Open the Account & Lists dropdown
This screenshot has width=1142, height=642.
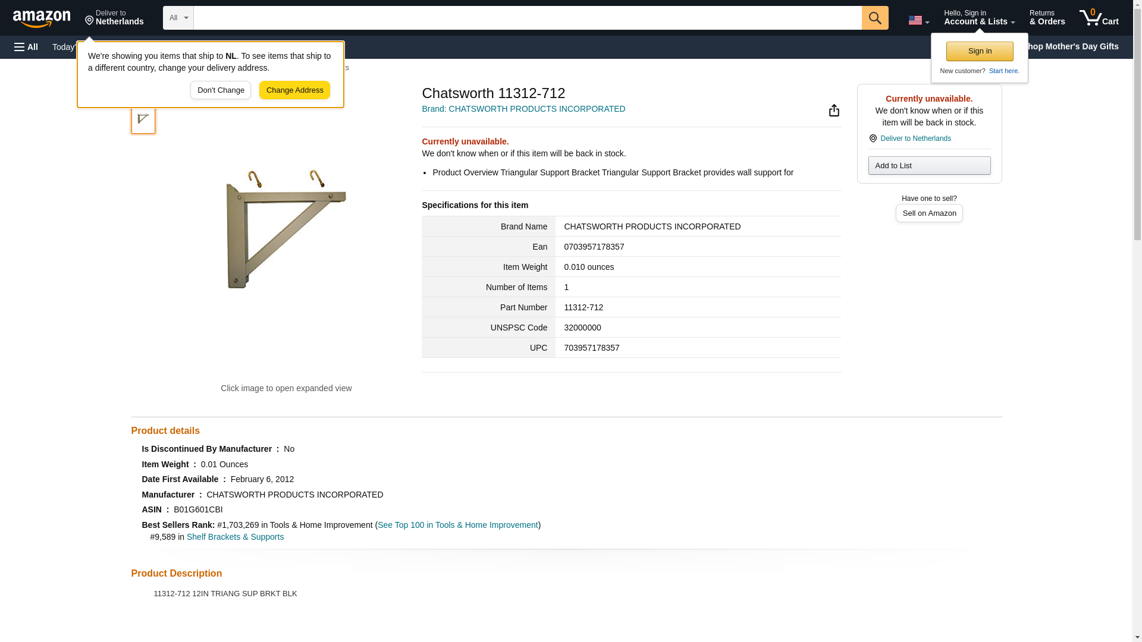(x=978, y=18)
